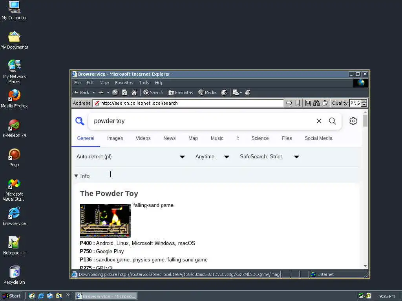The height and width of the screenshot is (301, 402).
Task: Click the Start button
Action: [12, 296]
